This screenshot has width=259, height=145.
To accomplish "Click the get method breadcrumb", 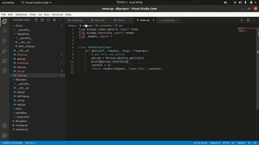I will click(x=121, y=26).
